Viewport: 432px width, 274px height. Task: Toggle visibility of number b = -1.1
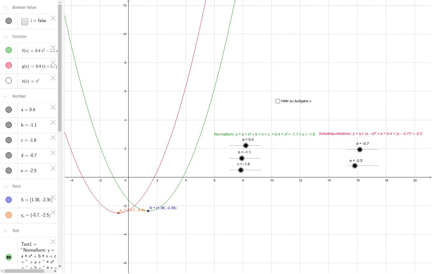[9, 125]
